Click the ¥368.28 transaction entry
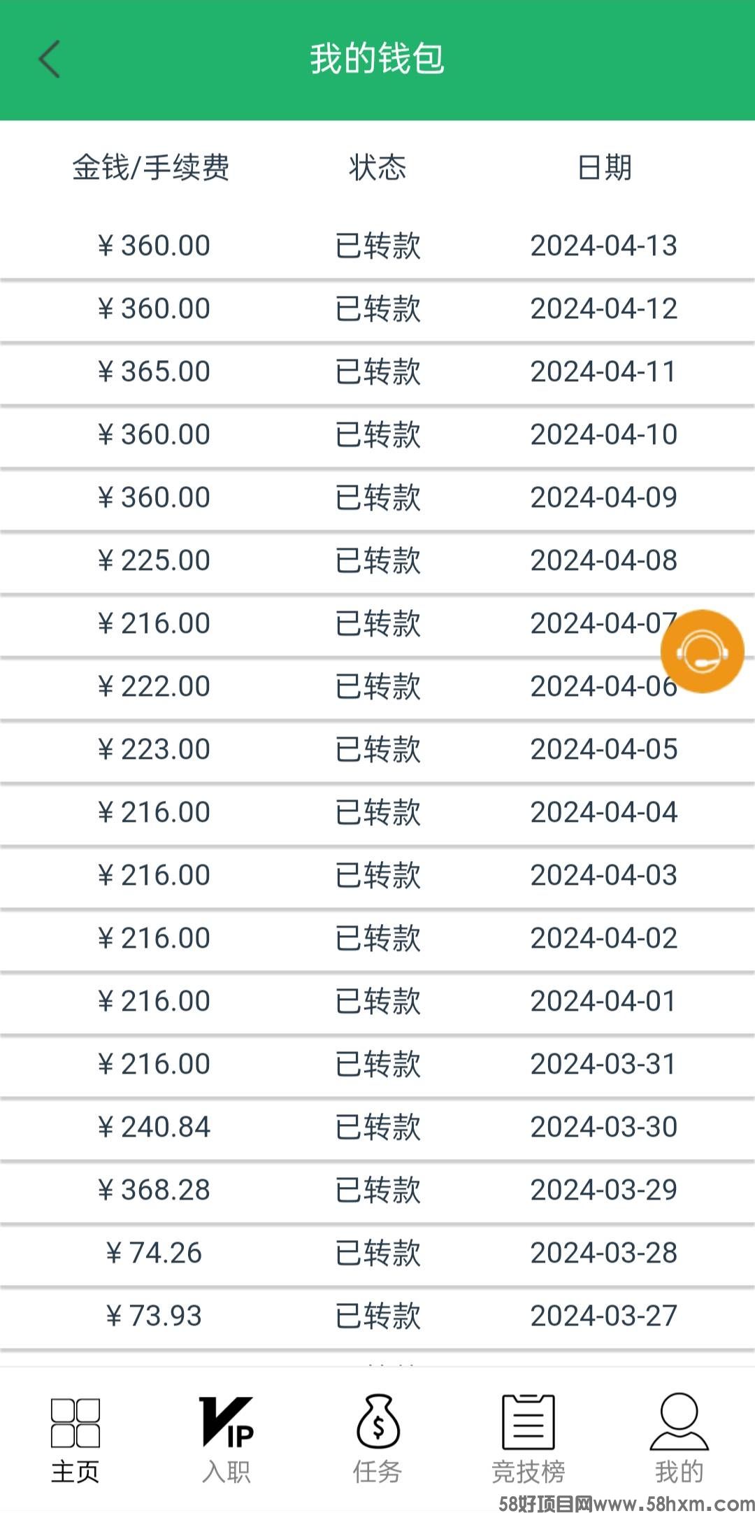This screenshot has width=755, height=1513. point(377,1190)
